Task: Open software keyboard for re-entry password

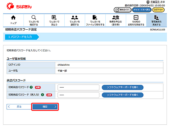Action: pyautogui.click(x=122, y=95)
